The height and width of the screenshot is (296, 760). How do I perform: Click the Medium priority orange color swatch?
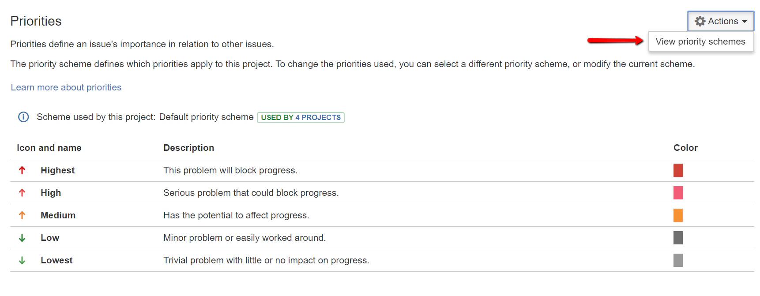click(679, 215)
